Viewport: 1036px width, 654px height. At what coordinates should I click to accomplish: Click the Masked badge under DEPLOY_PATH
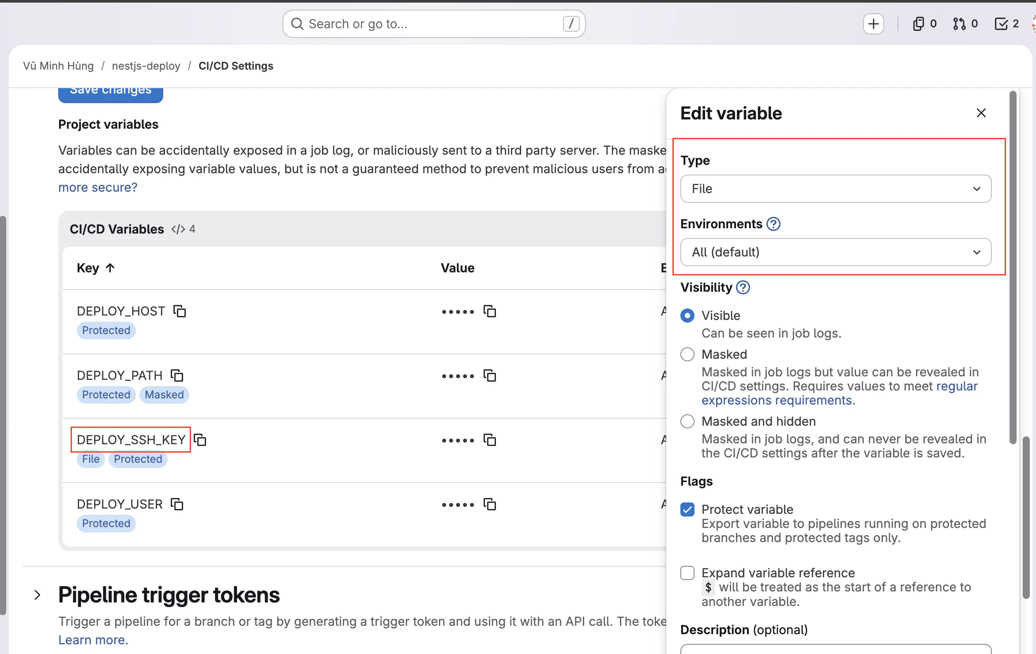pyautogui.click(x=164, y=395)
